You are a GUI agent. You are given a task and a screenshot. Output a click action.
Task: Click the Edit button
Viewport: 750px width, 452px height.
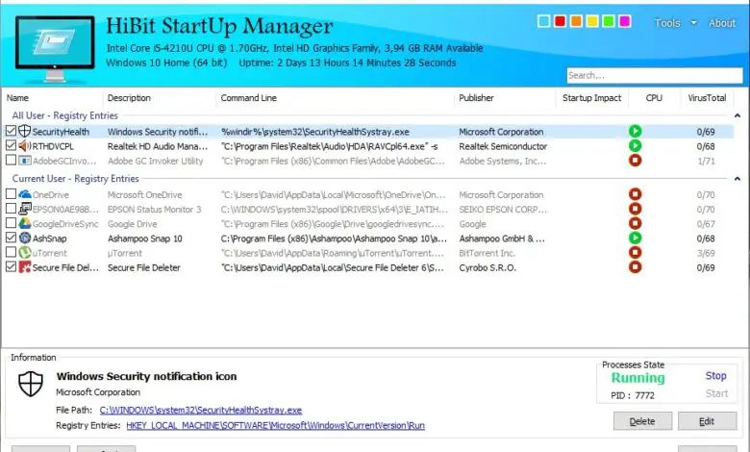point(707,421)
